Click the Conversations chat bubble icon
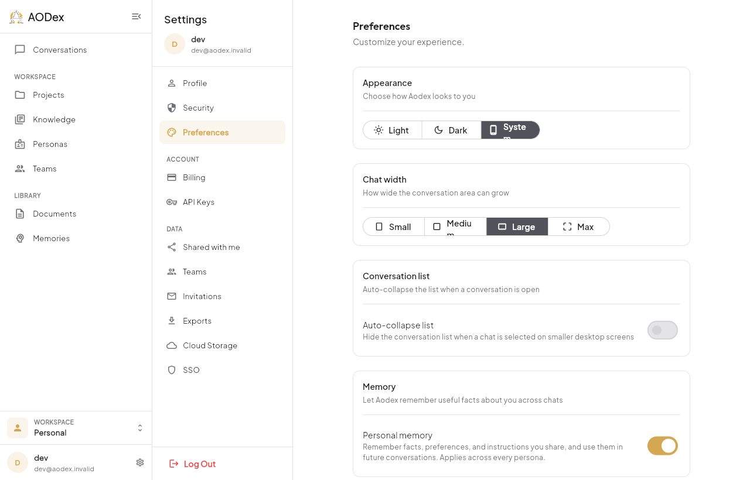The height and width of the screenshot is (480, 750). (x=20, y=50)
